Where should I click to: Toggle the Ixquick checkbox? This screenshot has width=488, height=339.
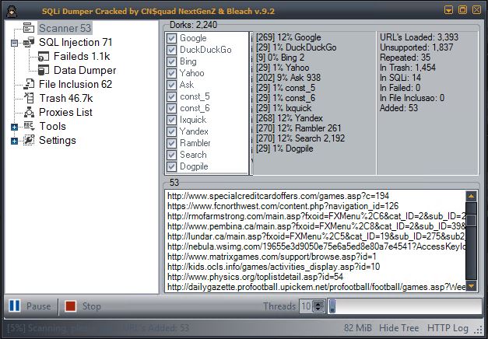(171, 120)
